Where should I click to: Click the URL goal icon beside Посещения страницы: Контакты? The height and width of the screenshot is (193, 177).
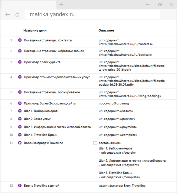pos(20,40)
